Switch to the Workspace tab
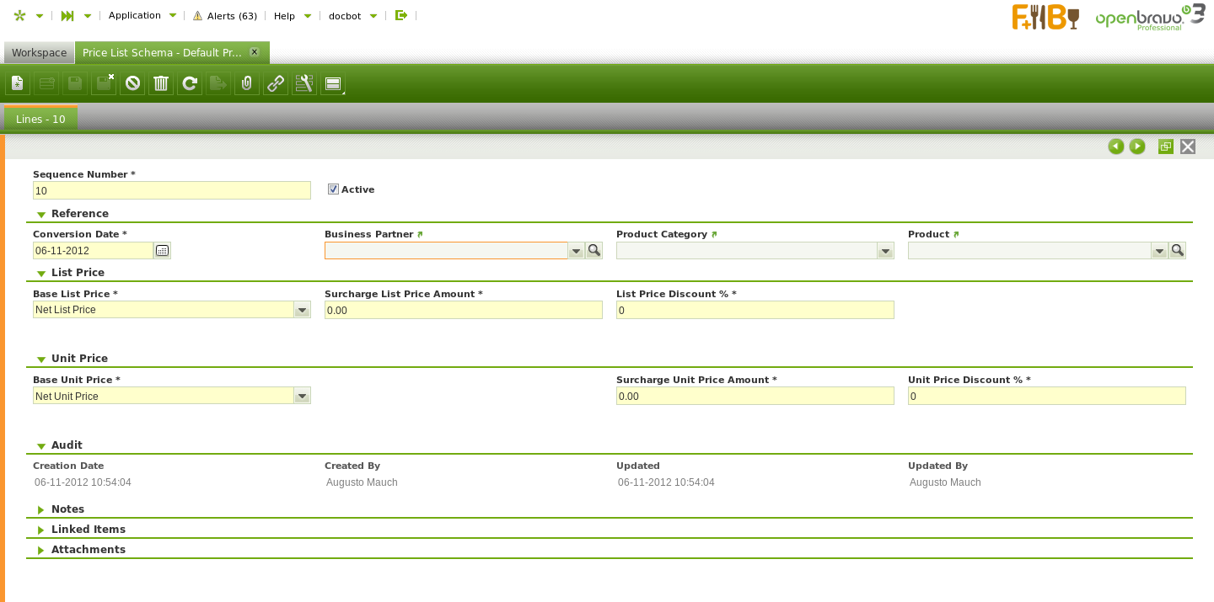 (x=39, y=52)
